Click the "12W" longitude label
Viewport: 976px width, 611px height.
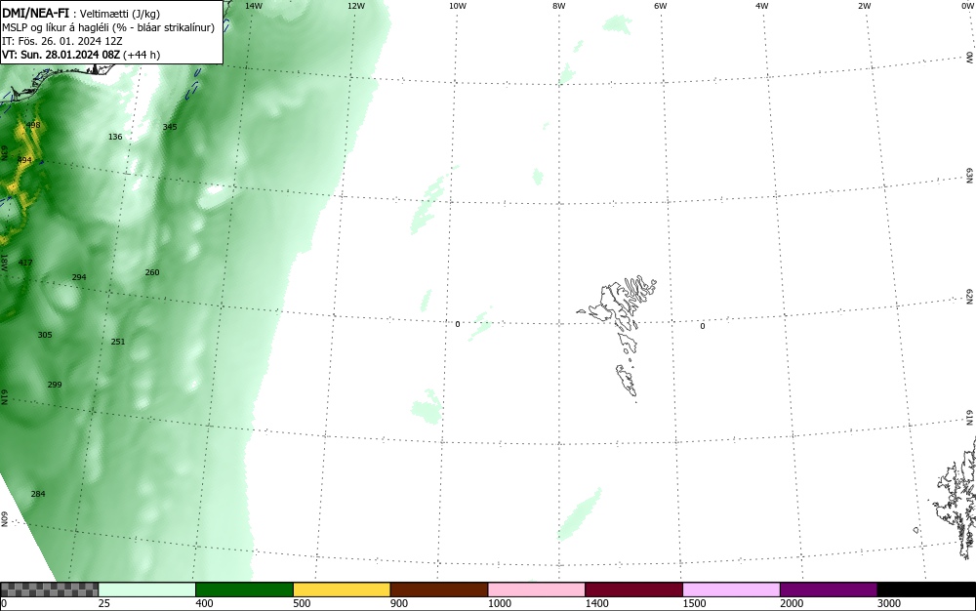pos(356,6)
